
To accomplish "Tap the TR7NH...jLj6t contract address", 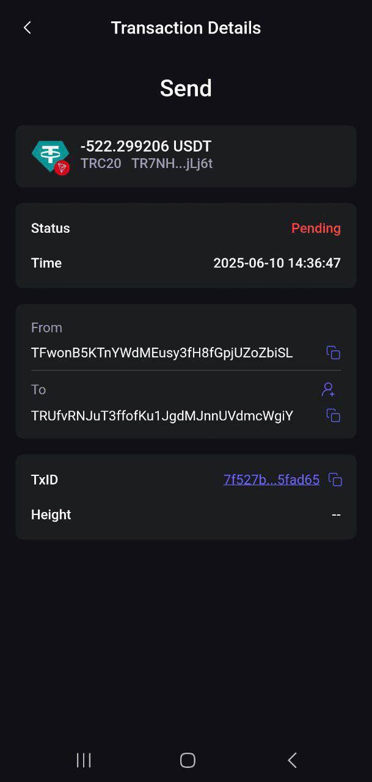I will coord(172,164).
